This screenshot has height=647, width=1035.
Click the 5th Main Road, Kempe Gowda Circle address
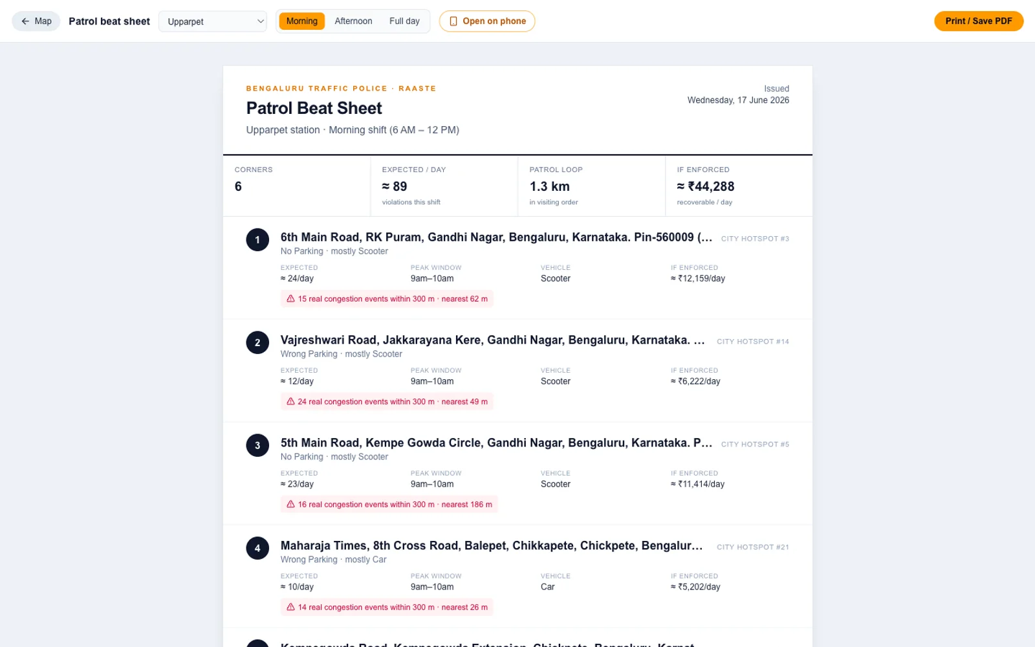(x=496, y=443)
